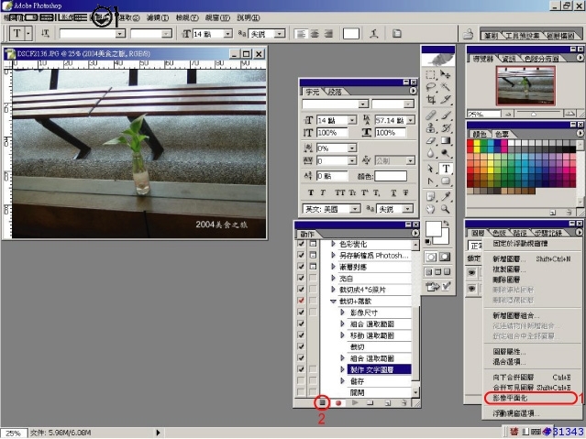Open the create warped text button

(x=374, y=34)
